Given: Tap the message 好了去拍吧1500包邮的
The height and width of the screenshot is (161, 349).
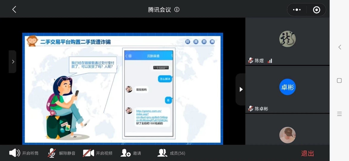Looking at the screenshot, I should click(x=150, y=124).
